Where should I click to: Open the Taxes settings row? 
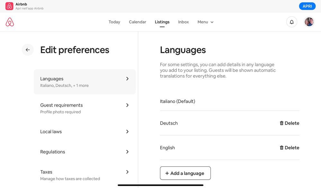pyautogui.click(x=85, y=175)
